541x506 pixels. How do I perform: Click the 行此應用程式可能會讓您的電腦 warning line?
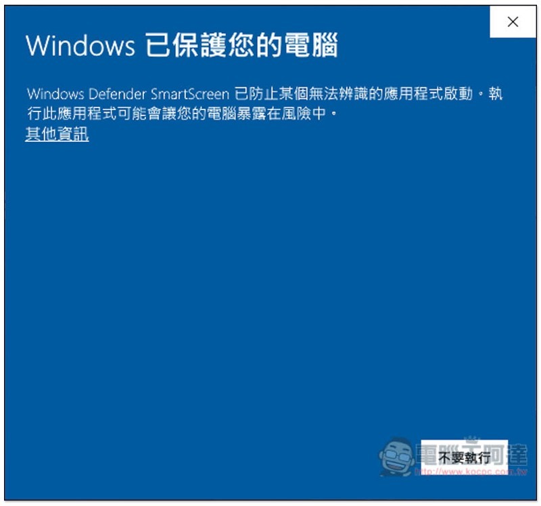coord(132,113)
